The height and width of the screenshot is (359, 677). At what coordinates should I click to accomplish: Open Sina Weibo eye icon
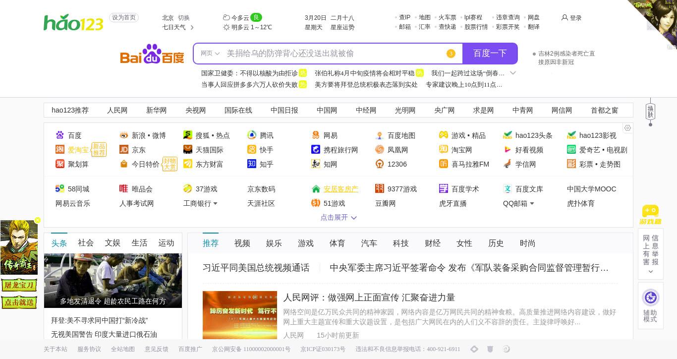point(124,135)
